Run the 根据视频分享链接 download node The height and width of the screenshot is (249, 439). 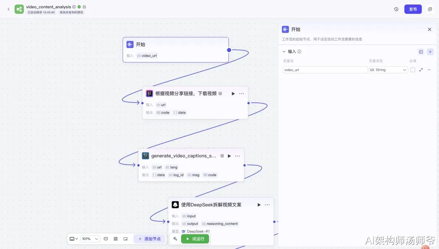point(233,94)
